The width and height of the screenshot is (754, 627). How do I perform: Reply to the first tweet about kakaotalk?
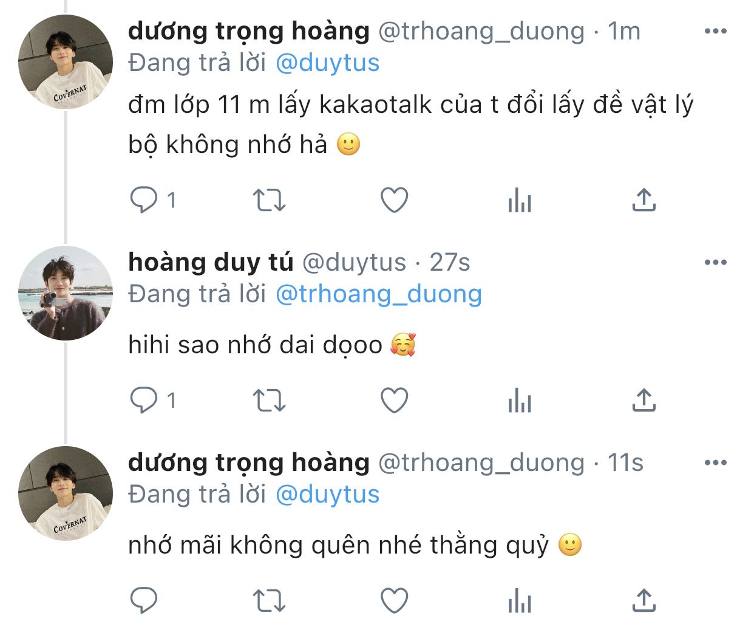(144, 200)
